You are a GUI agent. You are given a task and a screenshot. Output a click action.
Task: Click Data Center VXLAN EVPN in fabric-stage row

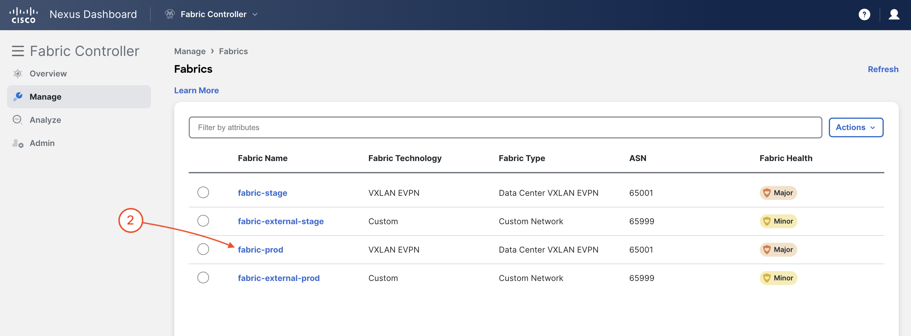(548, 193)
